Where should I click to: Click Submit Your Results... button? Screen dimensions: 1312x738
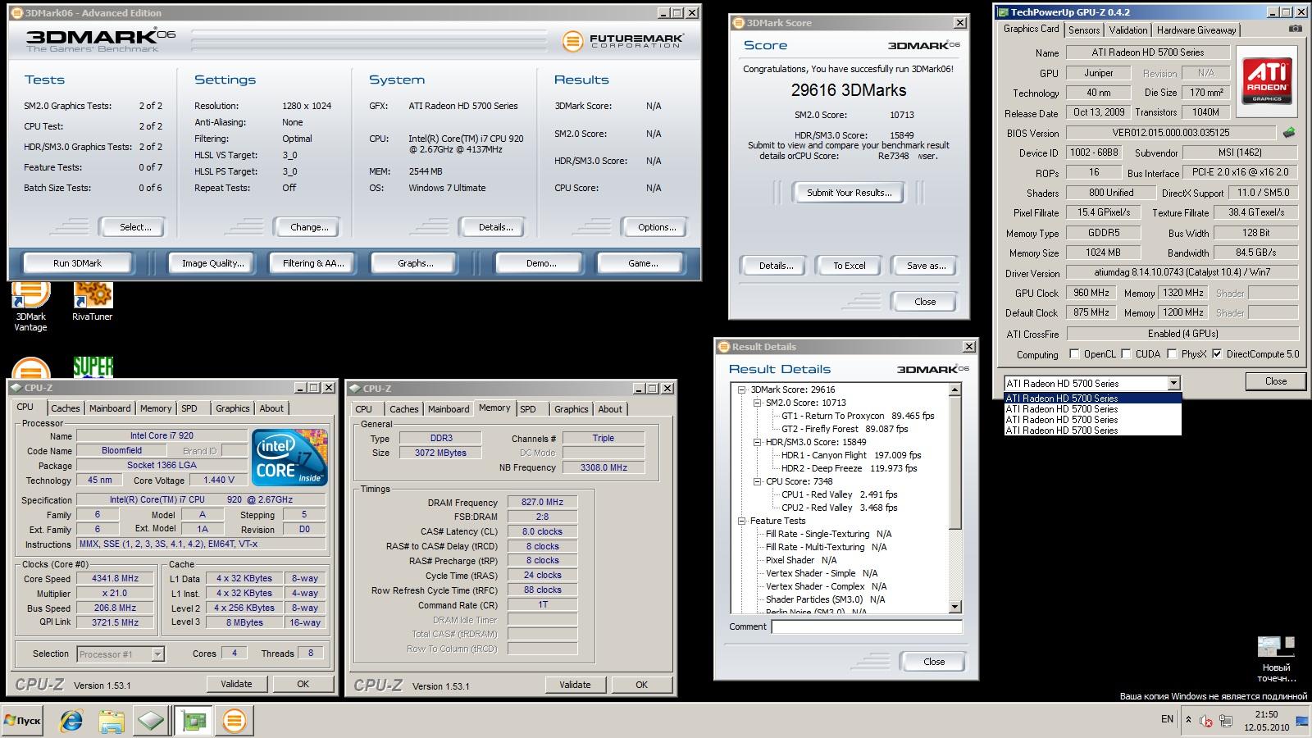pyautogui.click(x=849, y=193)
